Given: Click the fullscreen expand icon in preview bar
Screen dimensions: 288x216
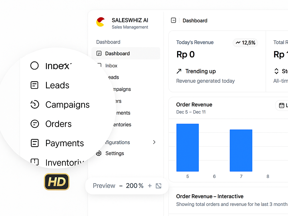Looking at the screenshot, I should pos(158,186).
